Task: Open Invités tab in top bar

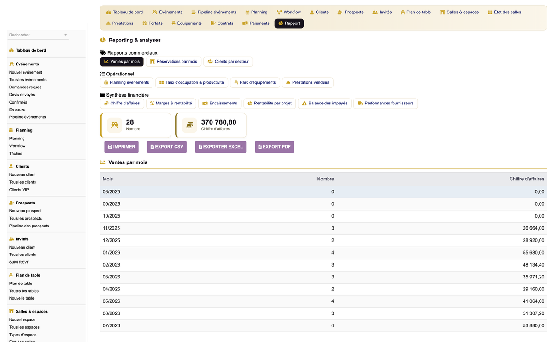Action: 382,12
